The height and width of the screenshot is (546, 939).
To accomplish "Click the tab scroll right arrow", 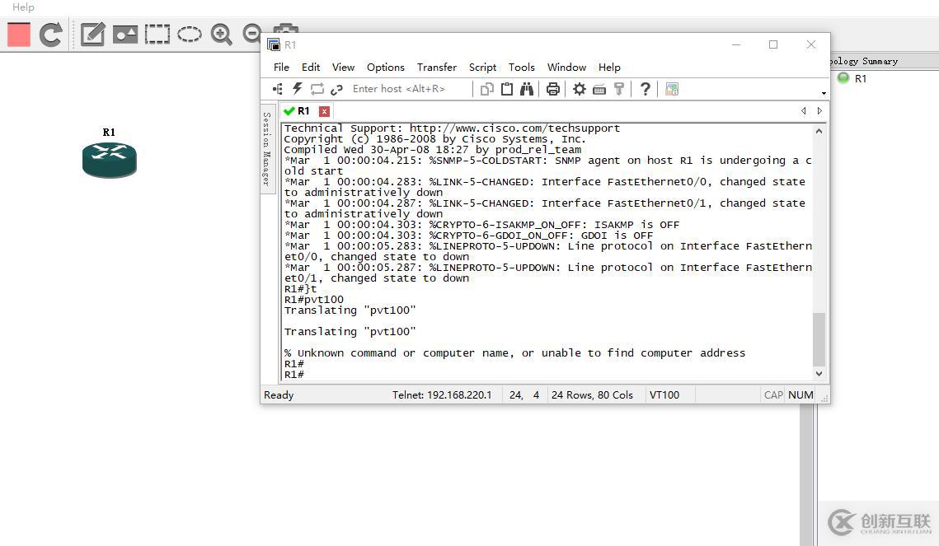I will click(819, 110).
